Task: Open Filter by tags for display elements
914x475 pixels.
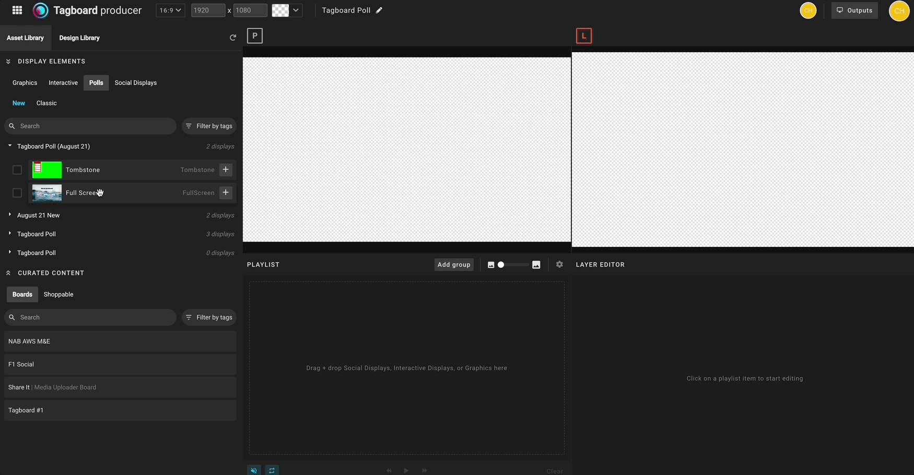Action: pyautogui.click(x=209, y=126)
